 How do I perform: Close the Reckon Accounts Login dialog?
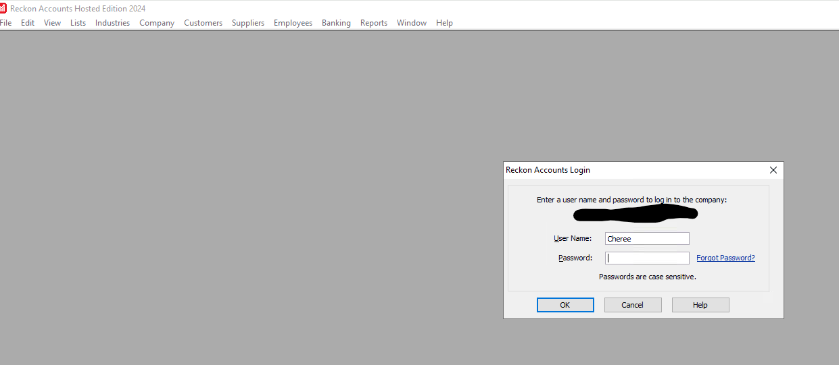pos(773,170)
